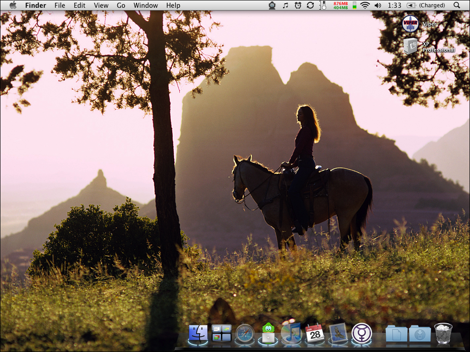Click the music note menu bar icon
This screenshot has width=470, height=352.
tap(285, 5)
